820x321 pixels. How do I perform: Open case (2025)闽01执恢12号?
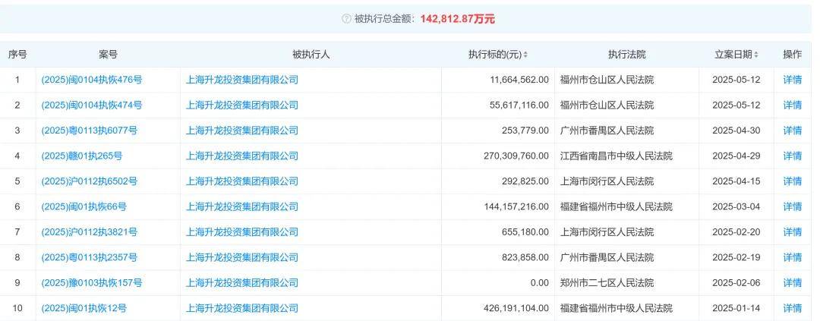pyautogui.click(x=84, y=308)
